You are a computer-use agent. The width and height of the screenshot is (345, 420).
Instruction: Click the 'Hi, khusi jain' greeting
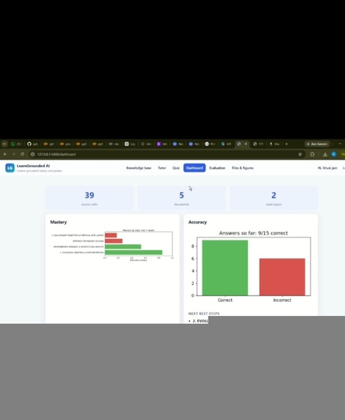(327, 168)
